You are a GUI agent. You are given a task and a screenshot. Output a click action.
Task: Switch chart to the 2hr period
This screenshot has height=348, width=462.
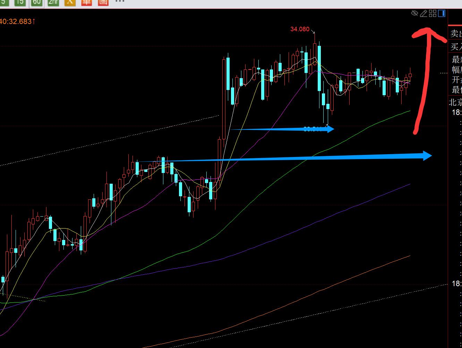[53, 2]
